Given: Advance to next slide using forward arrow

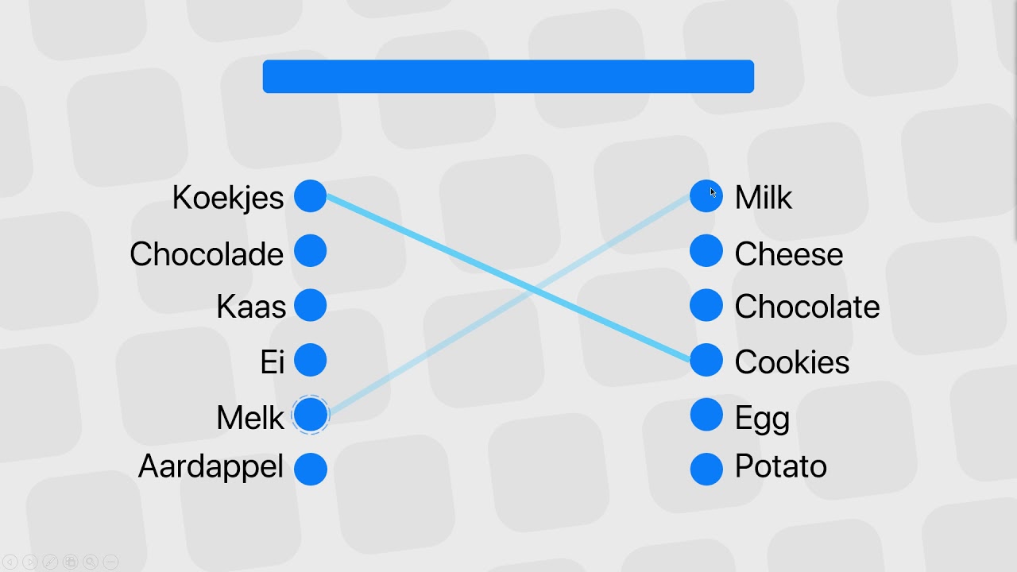Looking at the screenshot, I should (29, 562).
